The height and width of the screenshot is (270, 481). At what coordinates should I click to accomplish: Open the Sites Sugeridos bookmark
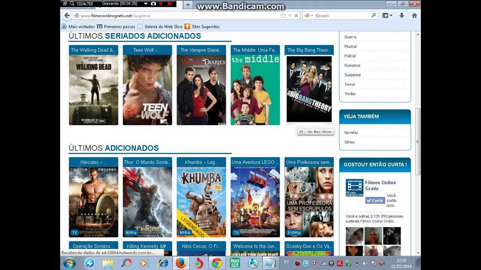click(x=202, y=27)
